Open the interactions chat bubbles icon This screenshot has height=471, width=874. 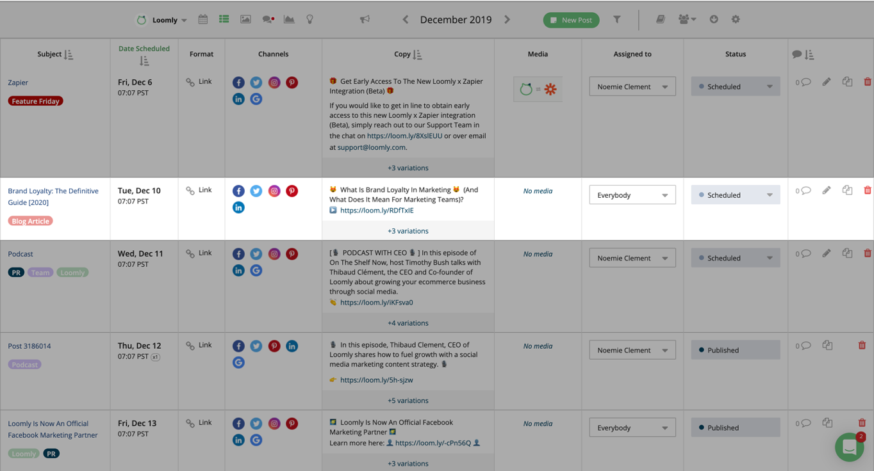[x=268, y=19]
